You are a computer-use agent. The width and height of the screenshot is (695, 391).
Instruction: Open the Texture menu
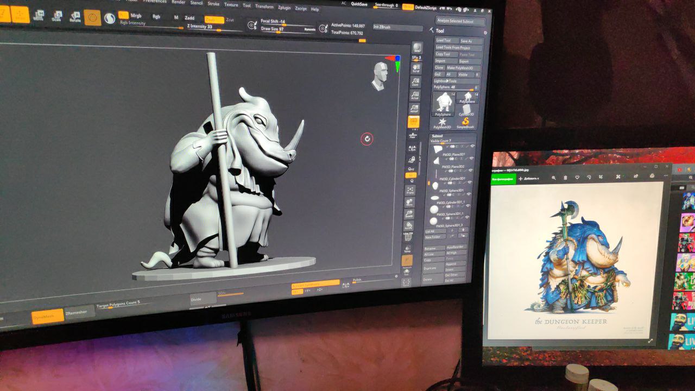coord(231,4)
